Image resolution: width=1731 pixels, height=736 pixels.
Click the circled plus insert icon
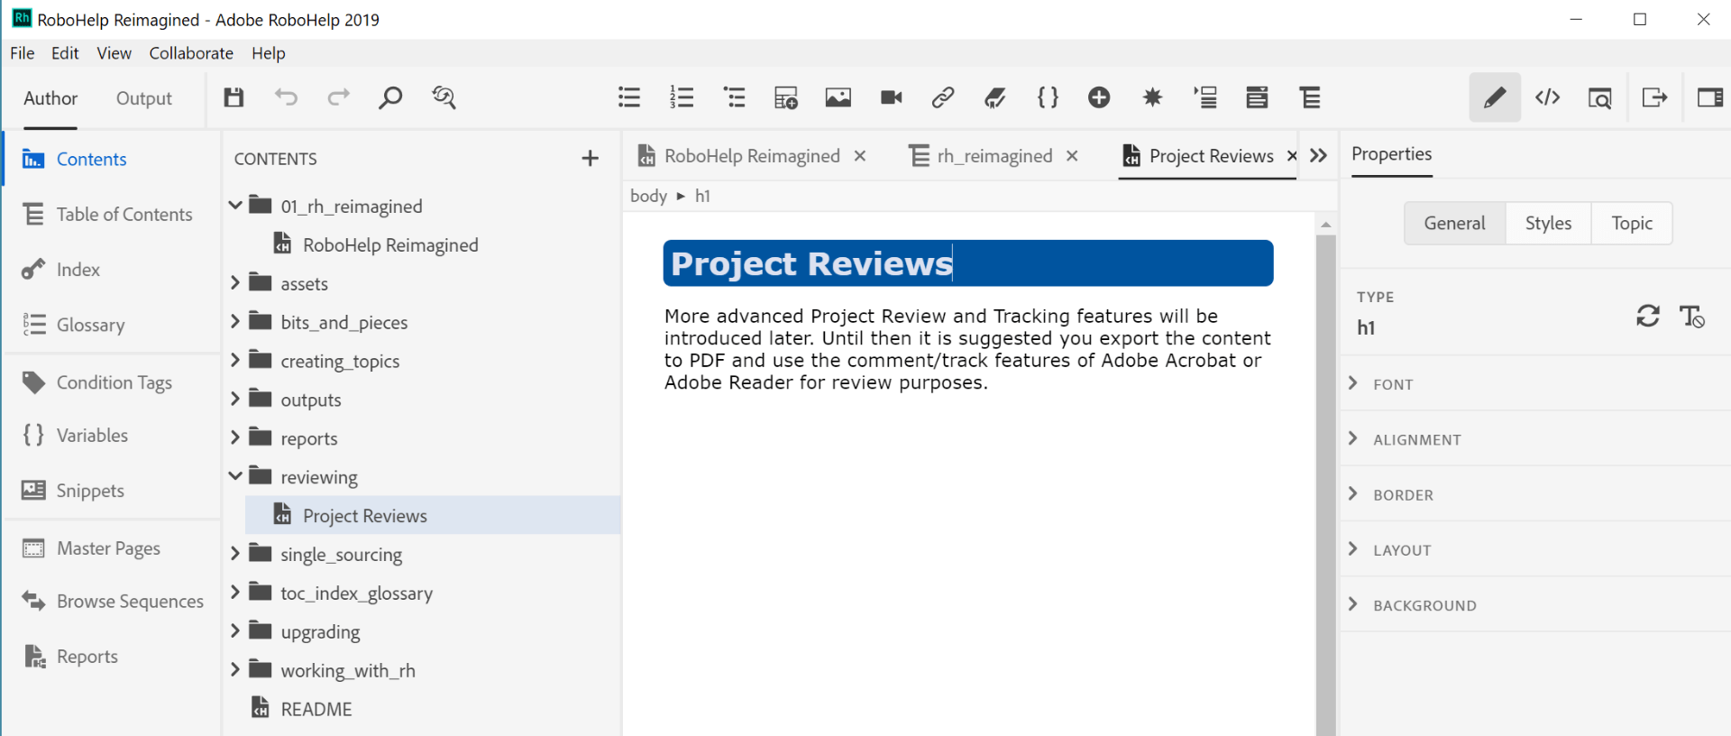(x=1099, y=97)
